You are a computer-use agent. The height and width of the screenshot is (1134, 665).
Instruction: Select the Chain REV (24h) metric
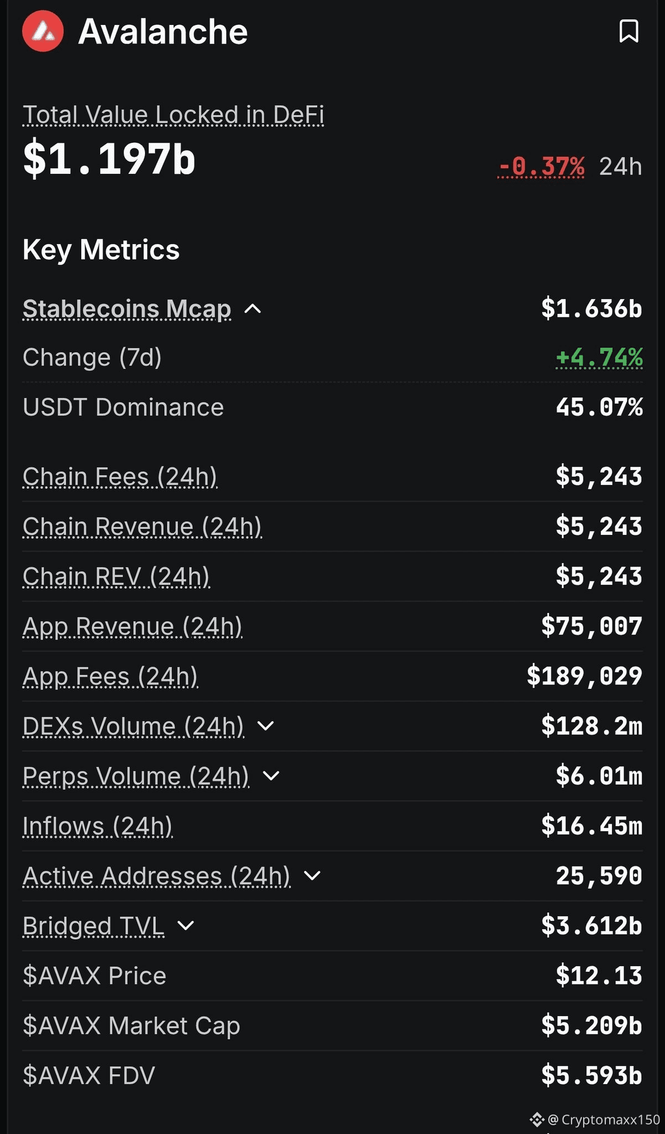116,576
